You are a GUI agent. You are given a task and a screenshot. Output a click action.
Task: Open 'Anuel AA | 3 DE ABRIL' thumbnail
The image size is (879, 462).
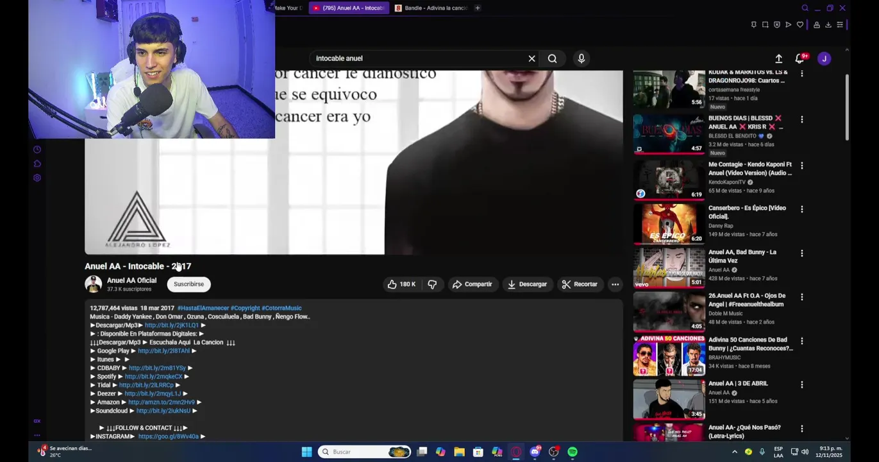(x=669, y=399)
